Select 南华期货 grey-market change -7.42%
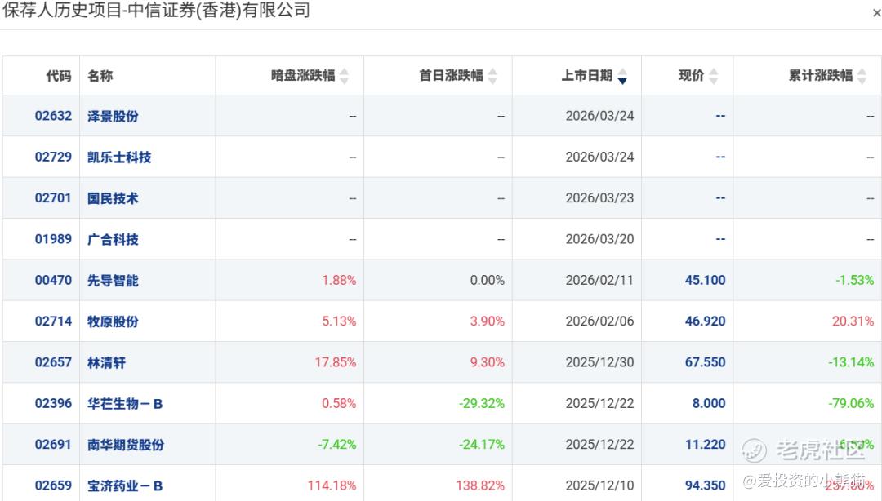Viewport: 882px width, 501px height. (337, 444)
